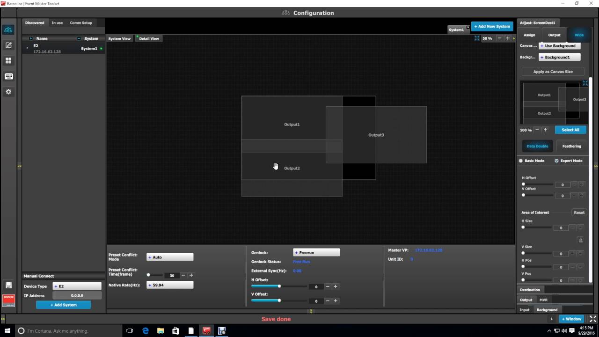Open Windows Store from taskbar

click(175, 330)
